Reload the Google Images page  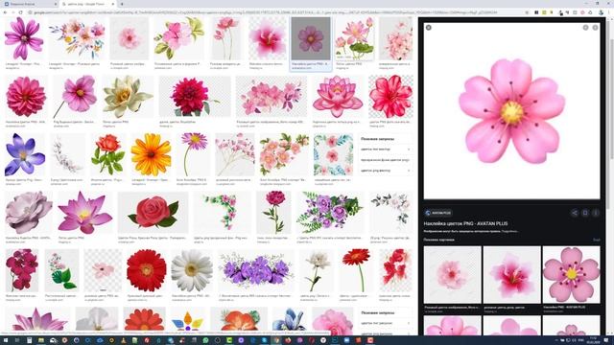[x=21, y=12]
